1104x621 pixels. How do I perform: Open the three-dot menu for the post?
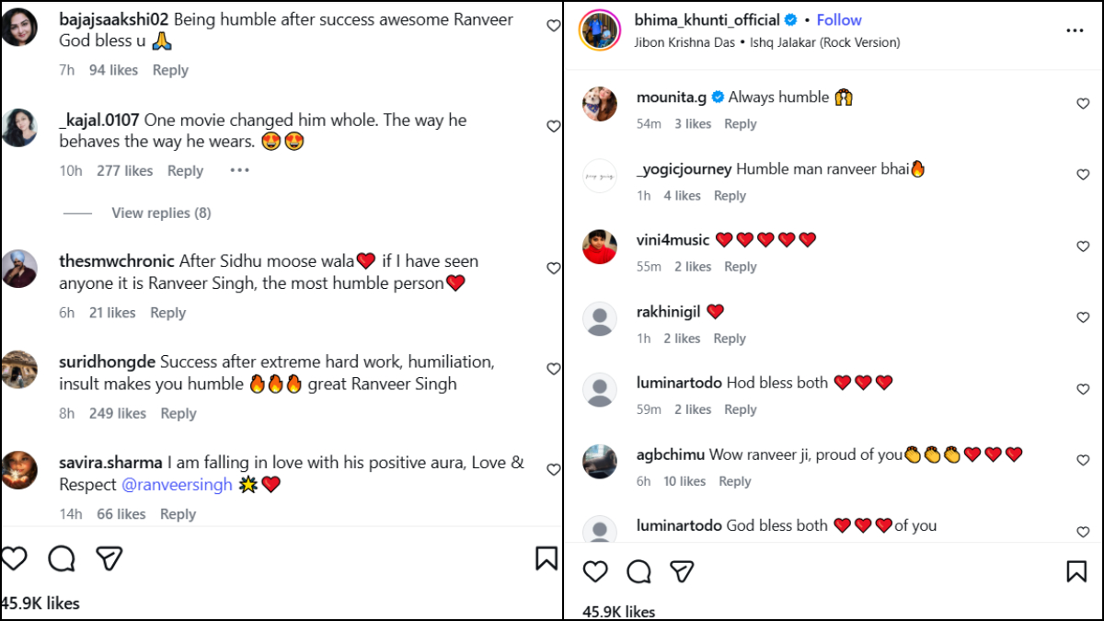click(1075, 30)
